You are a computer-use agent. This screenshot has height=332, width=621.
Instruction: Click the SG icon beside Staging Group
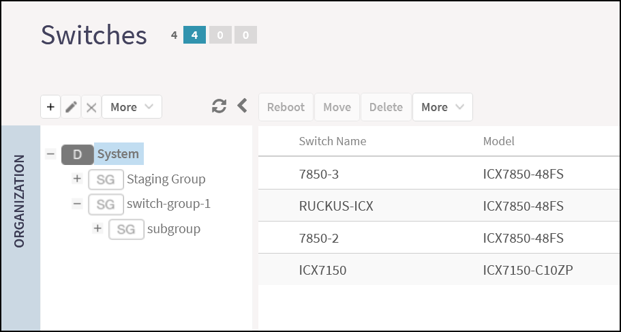point(106,179)
